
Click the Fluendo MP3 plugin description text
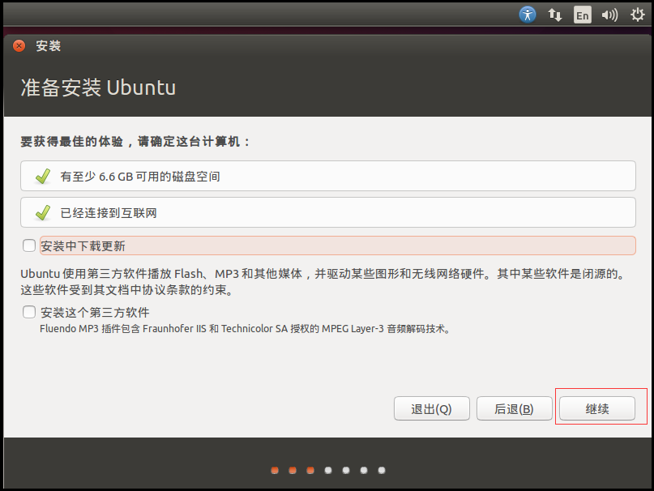246,329
